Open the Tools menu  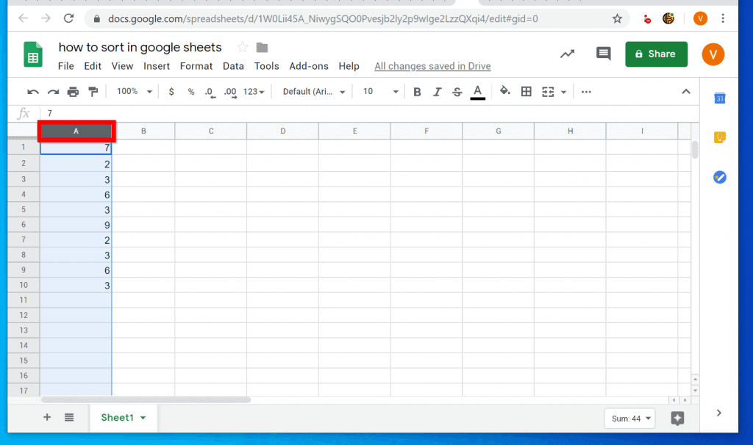tap(266, 66)
